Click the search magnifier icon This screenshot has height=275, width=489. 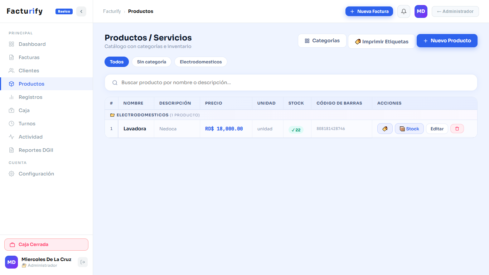tap(115, 82)
